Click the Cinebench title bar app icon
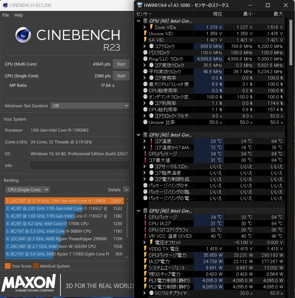The width and height of the screenshot is (295, 298). click(5, 5)
